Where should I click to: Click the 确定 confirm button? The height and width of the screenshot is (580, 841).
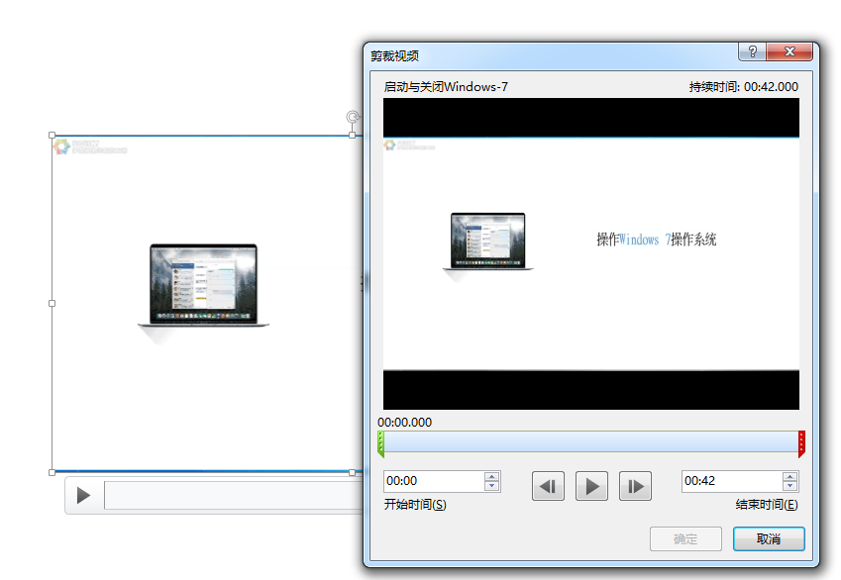pyautogui.click(x=686, y=538)
